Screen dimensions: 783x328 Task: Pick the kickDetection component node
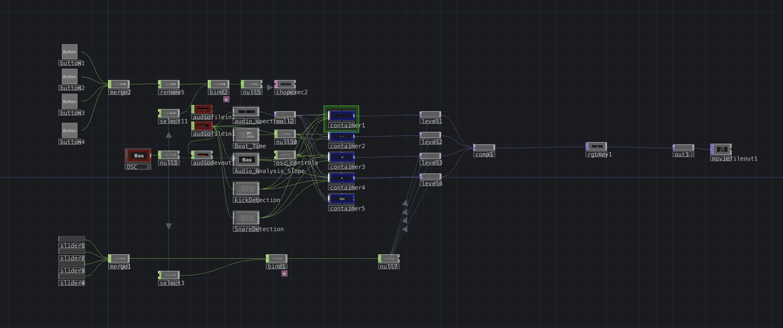click(246, 189)
